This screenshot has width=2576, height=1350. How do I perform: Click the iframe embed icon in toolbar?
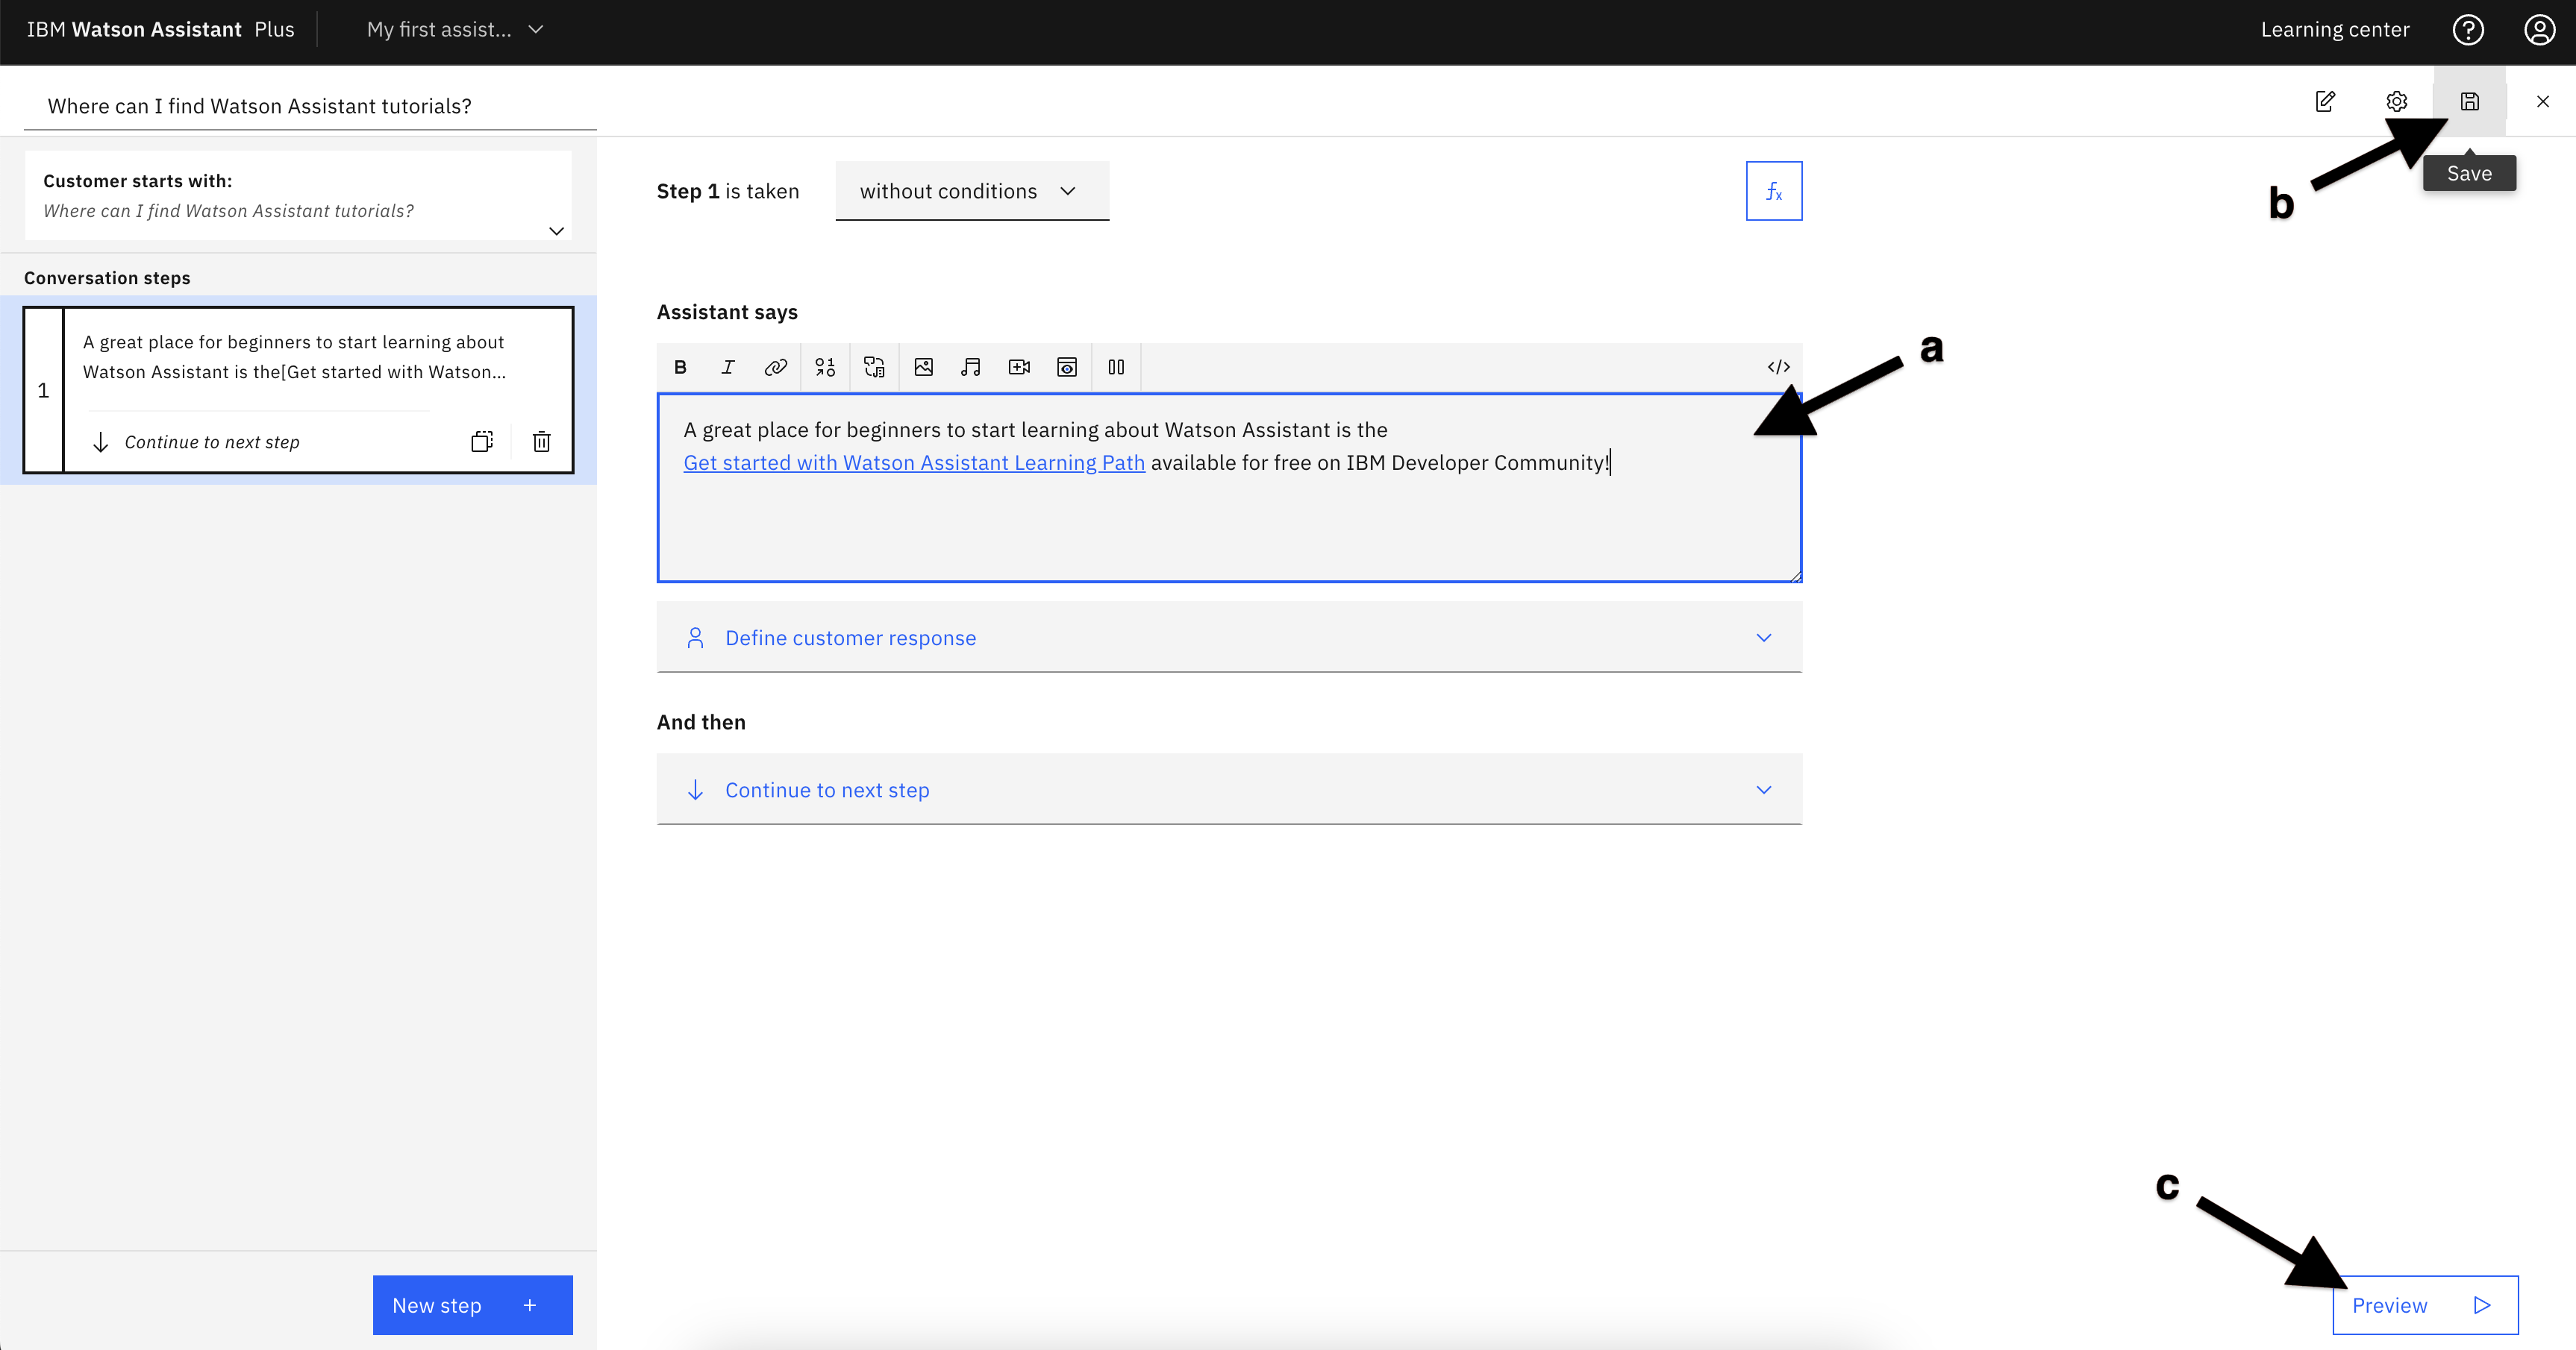(1068, 366)
